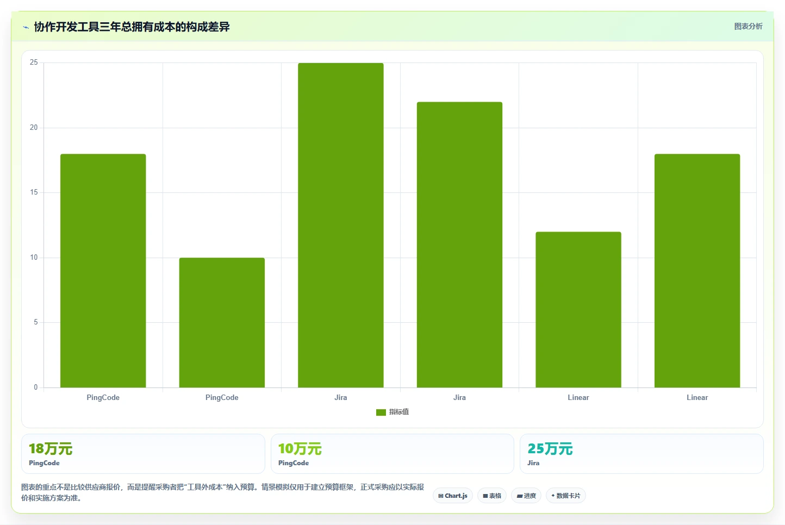Click the 进度 tag chip
This screenshot has height=525, width=785.
coord(526,496)
